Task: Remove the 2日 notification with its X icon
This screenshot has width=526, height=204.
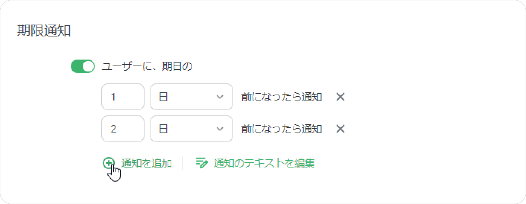Action: coord(340,129)
